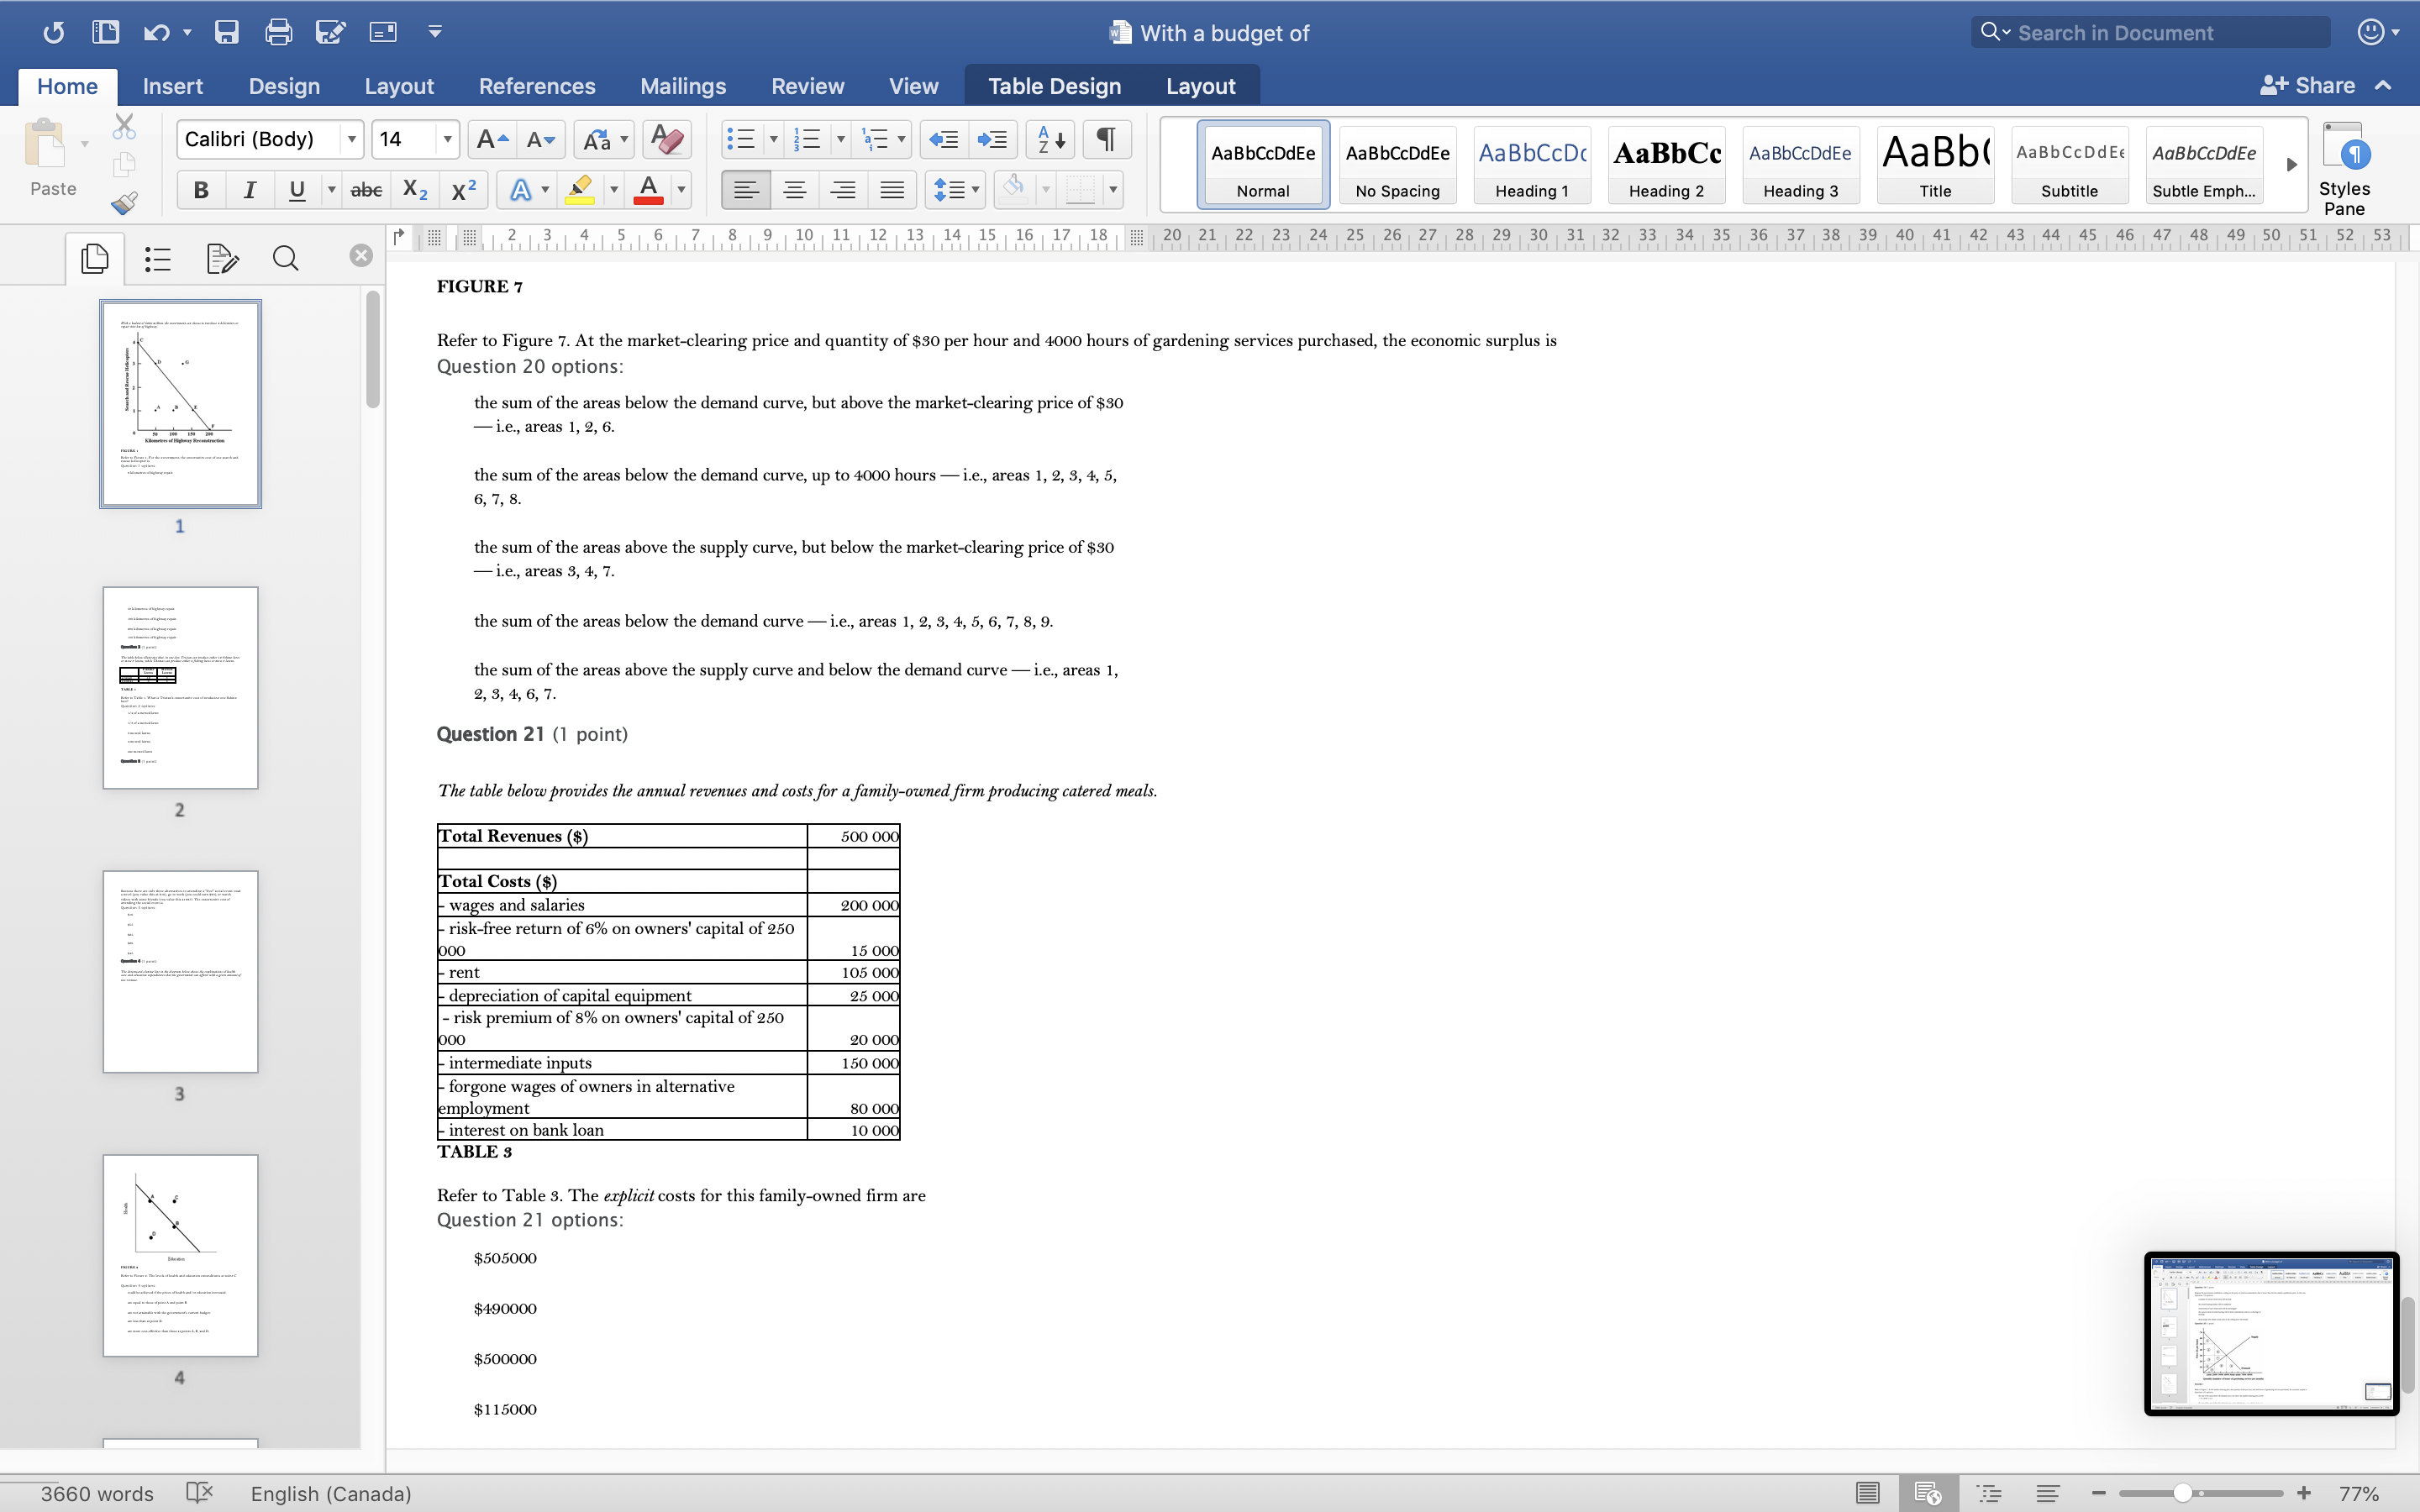Open the headings outline view in sidebar
2420x1512 pixels.
coord(158,259)
